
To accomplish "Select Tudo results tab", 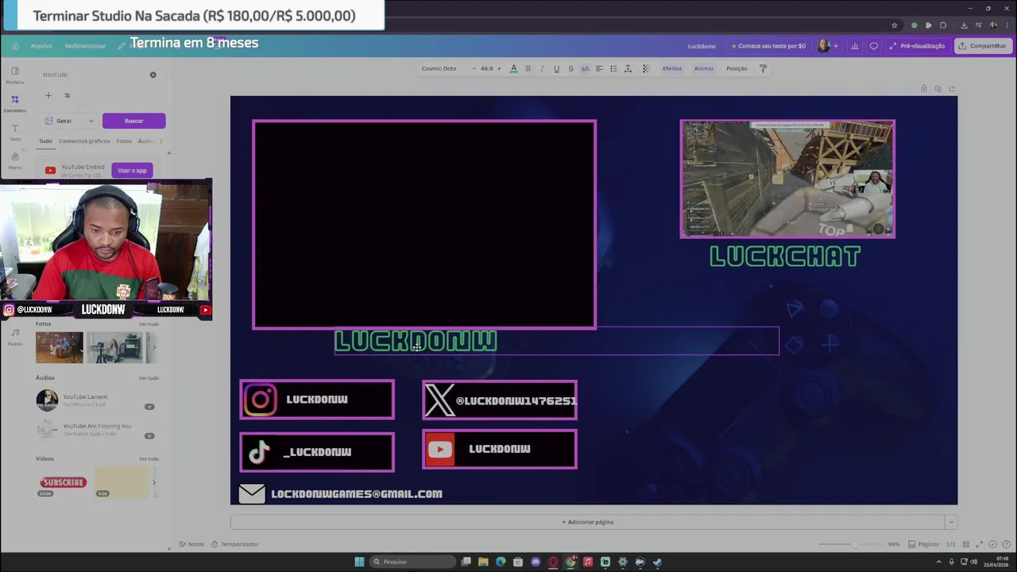I will click(x=45, y=141).
